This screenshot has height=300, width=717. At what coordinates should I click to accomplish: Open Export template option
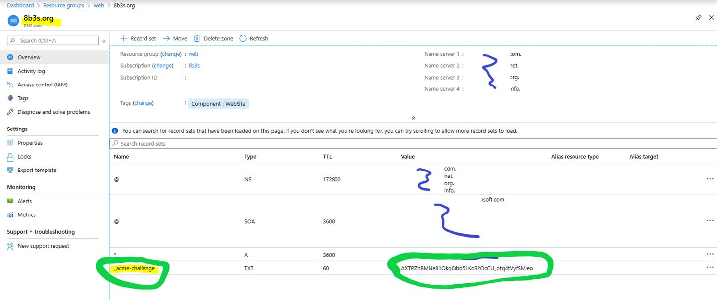(x=37, y=170)
